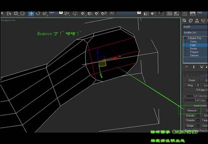208x144 pixels.
Task: Click the Mirror tool icon
Action: pyautogui.click(x=146, y=14)
